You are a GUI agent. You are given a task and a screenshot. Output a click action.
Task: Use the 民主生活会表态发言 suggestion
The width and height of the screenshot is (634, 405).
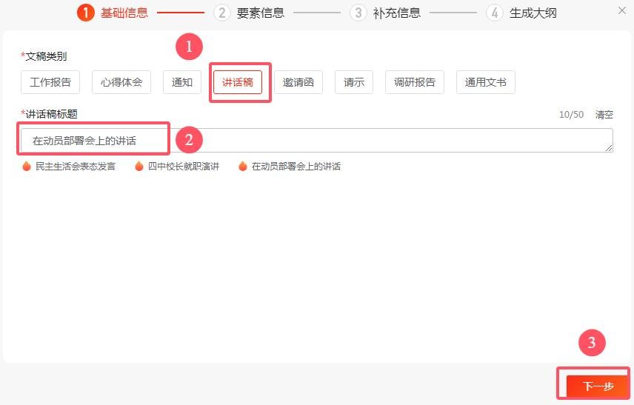pos(76,167)
